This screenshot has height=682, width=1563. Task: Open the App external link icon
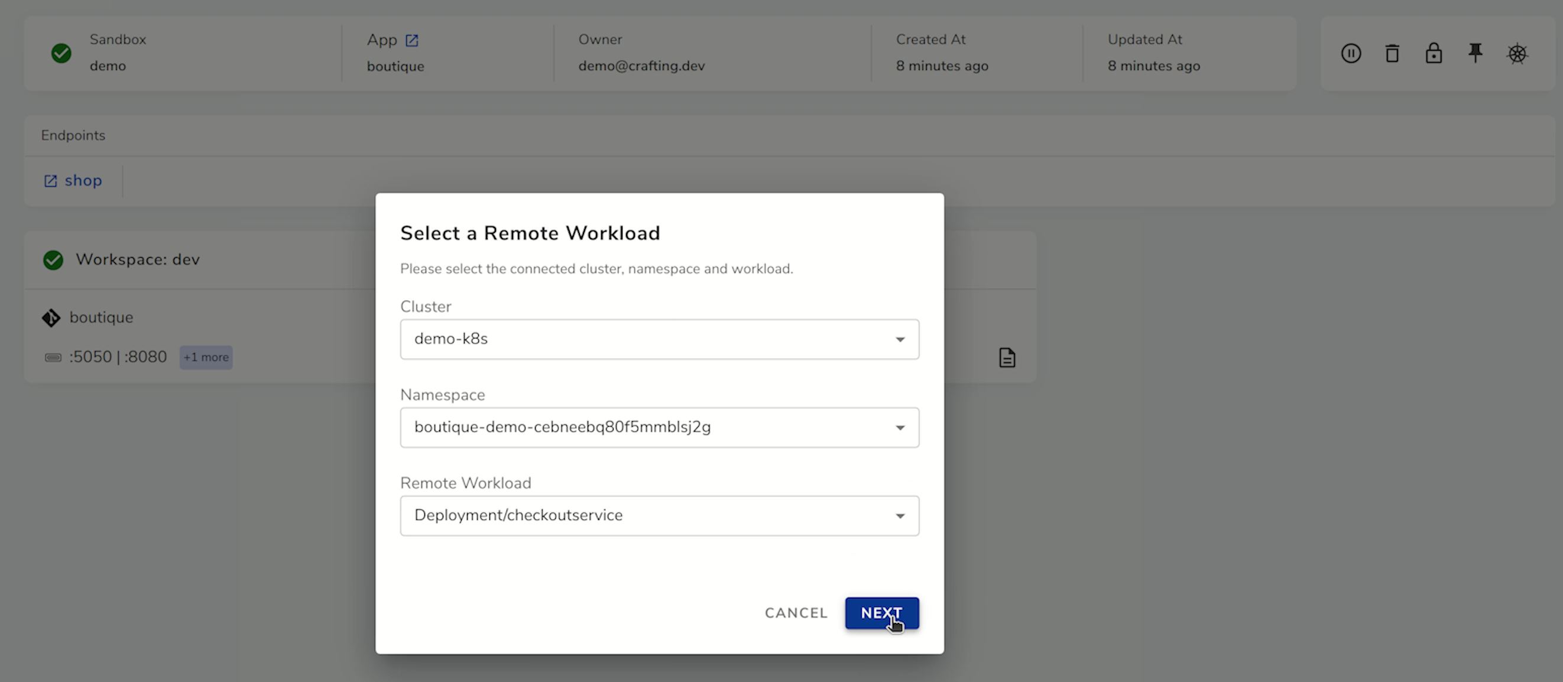(412, 40)
